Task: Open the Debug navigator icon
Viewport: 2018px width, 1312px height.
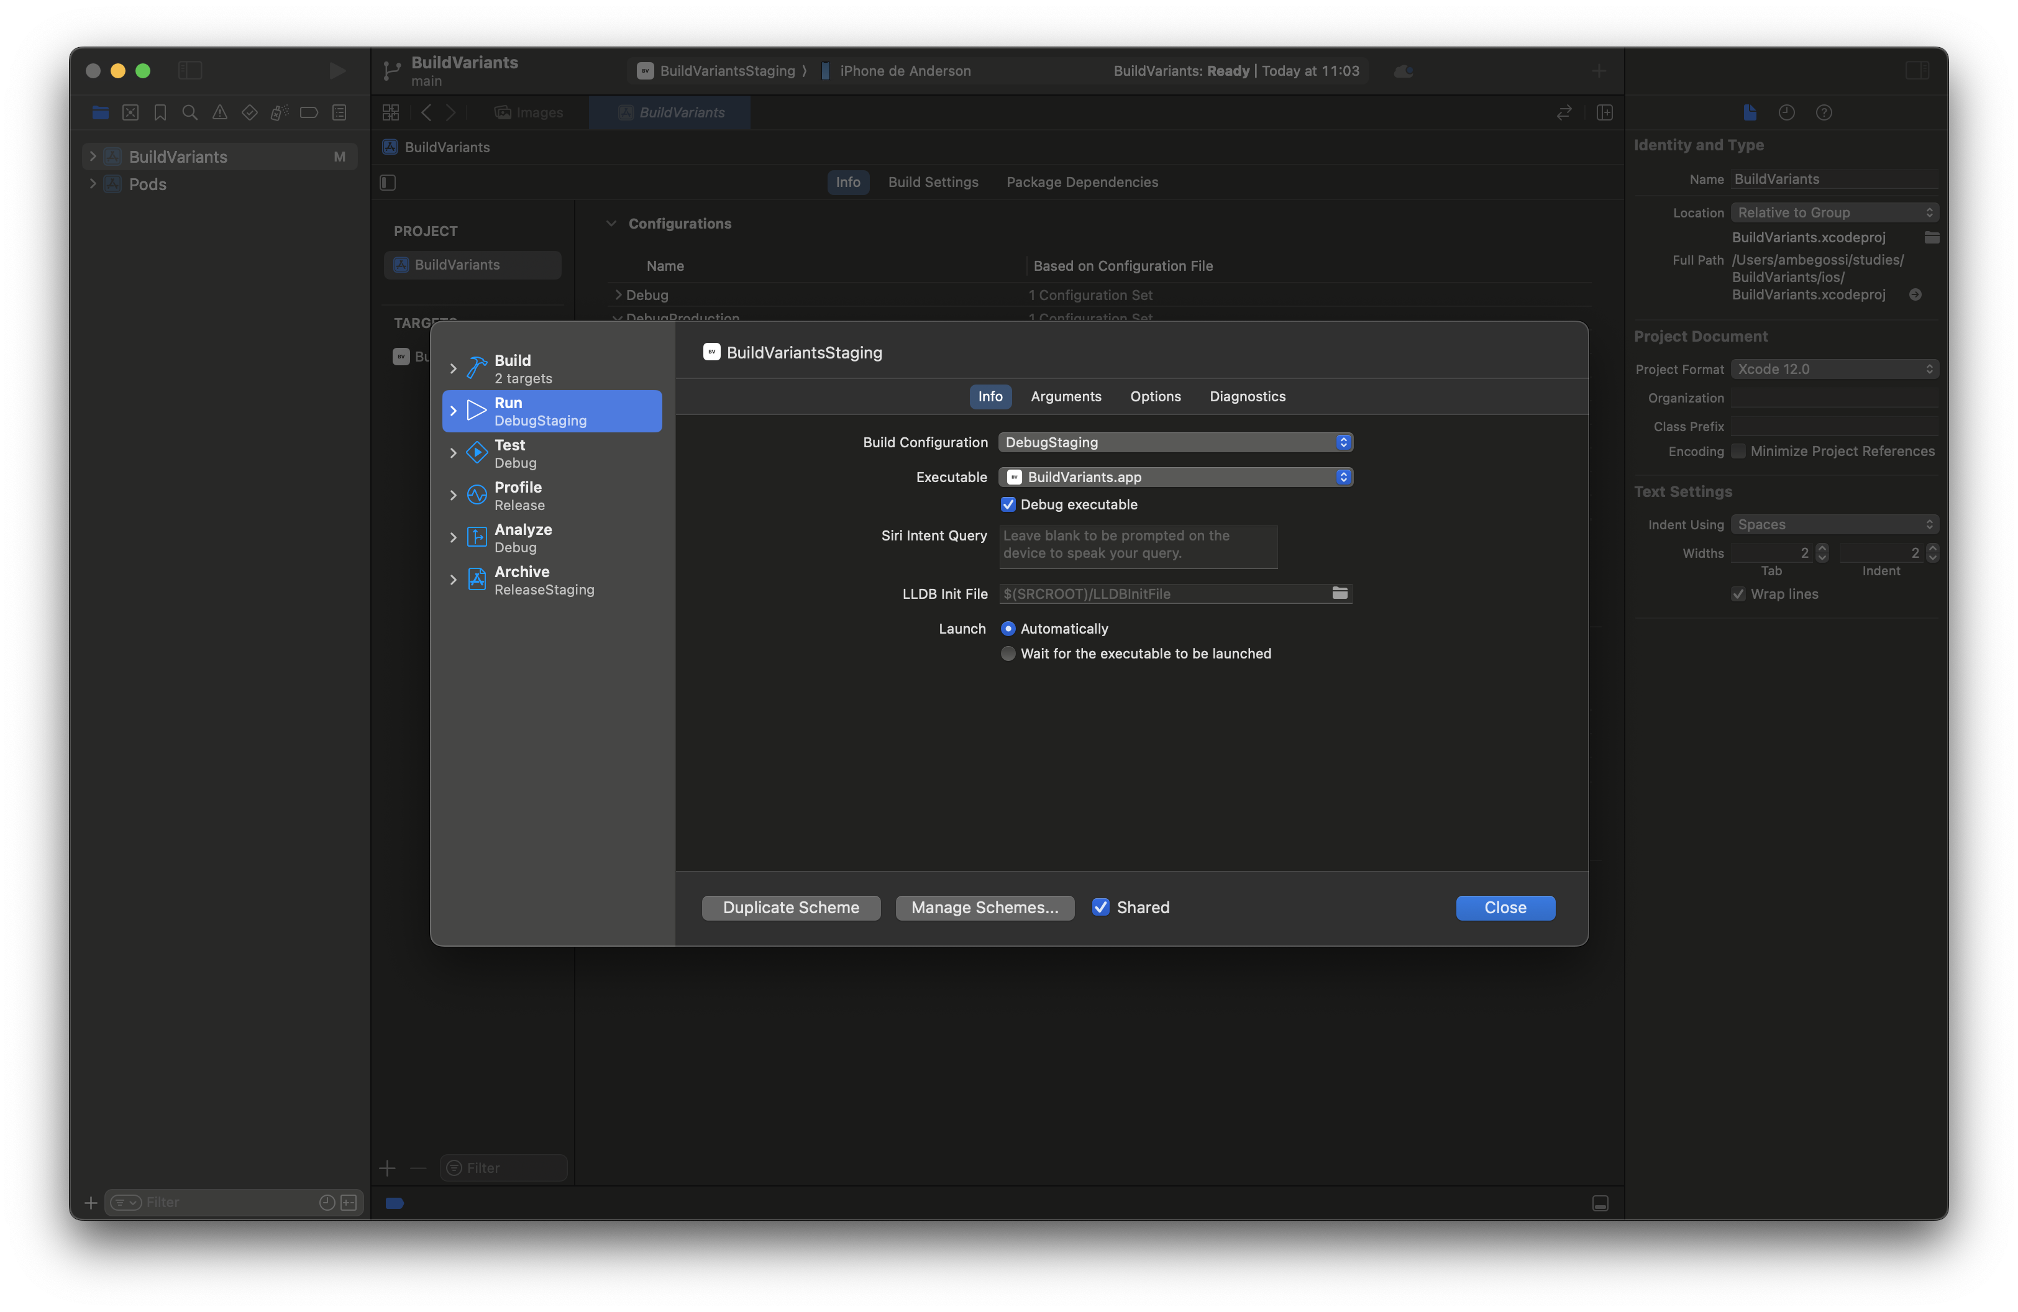Action: point(279,112)
